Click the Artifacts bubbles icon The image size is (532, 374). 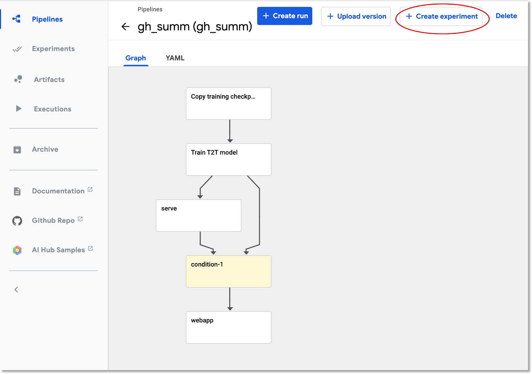[18, 79]
